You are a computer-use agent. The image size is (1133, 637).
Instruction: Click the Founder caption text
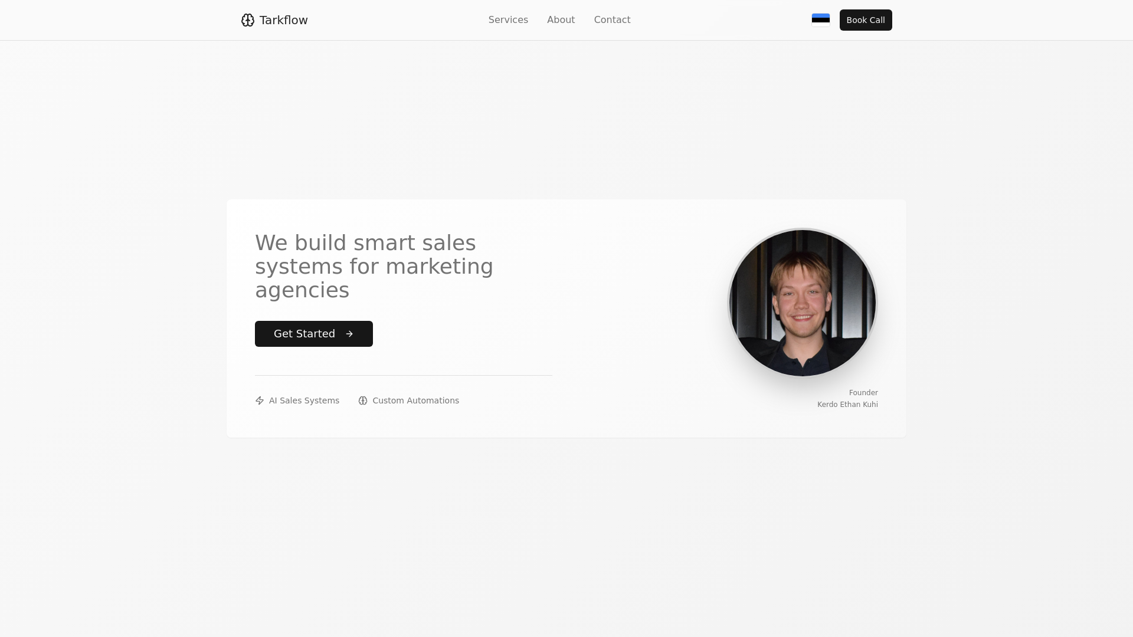(863, 393)
